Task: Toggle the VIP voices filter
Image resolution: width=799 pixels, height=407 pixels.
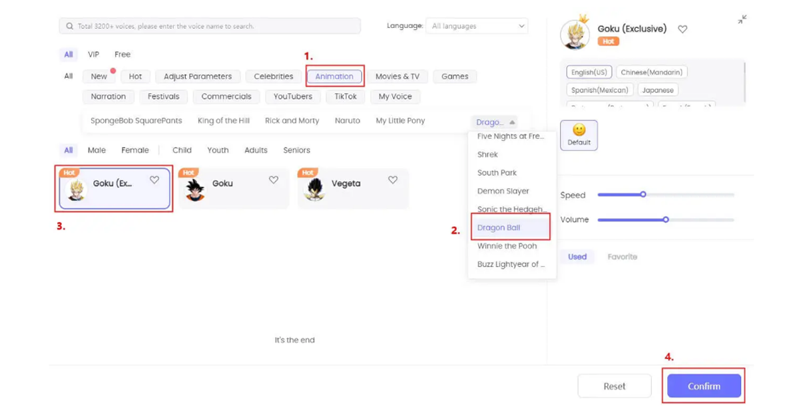Action: (94, 55)
